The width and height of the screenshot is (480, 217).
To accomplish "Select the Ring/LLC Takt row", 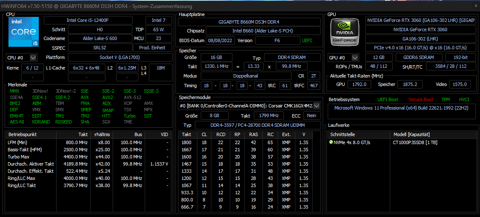I will point(89,185).
